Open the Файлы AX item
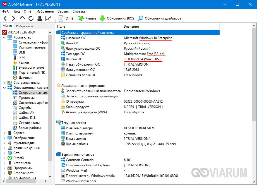The width and height of the screenshot is (257, 185). [24, 113]
